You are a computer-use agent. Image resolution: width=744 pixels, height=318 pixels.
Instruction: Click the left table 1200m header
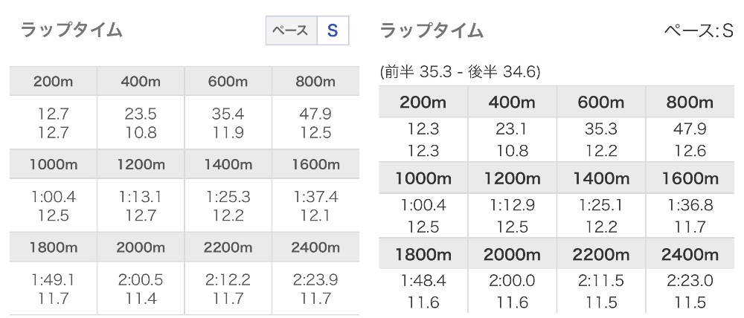141,164
